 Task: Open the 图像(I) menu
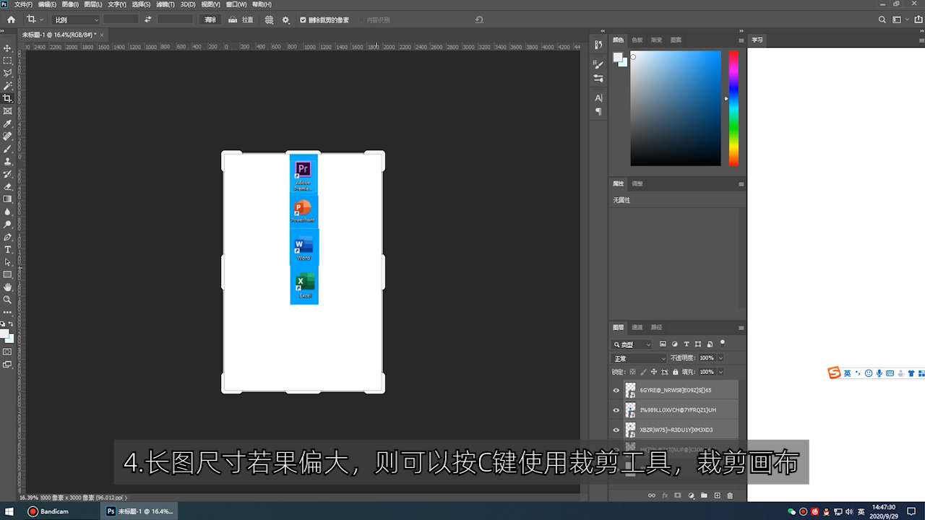[x=70, y=4]
